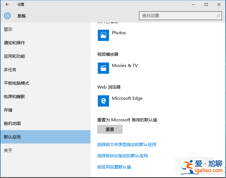Open 按应用设置默认值 link

tap(114, 167)
